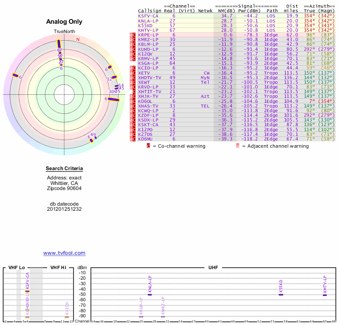The width and height of the screenshot is (339, 325).
Task: Click KNLA-LP signal bar in UHF chart
Action: 150,295
